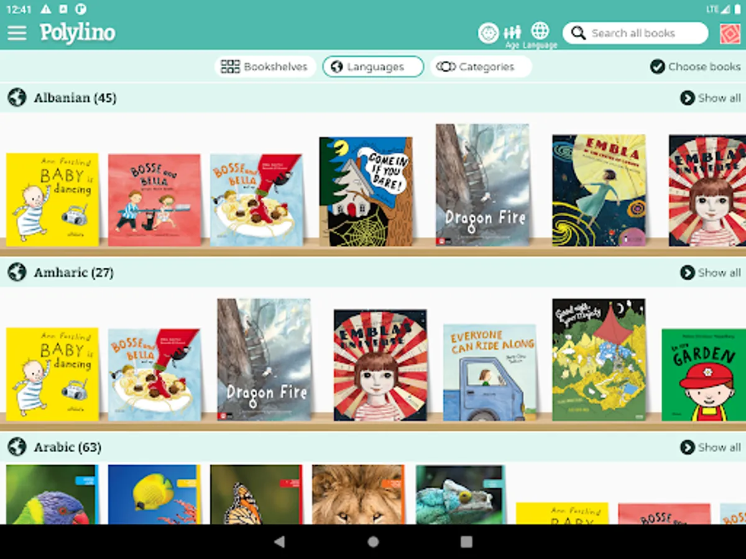Screen dimensions: 746x559
Task: Focus the Search all books field
Action: click(x=635, y=33)
